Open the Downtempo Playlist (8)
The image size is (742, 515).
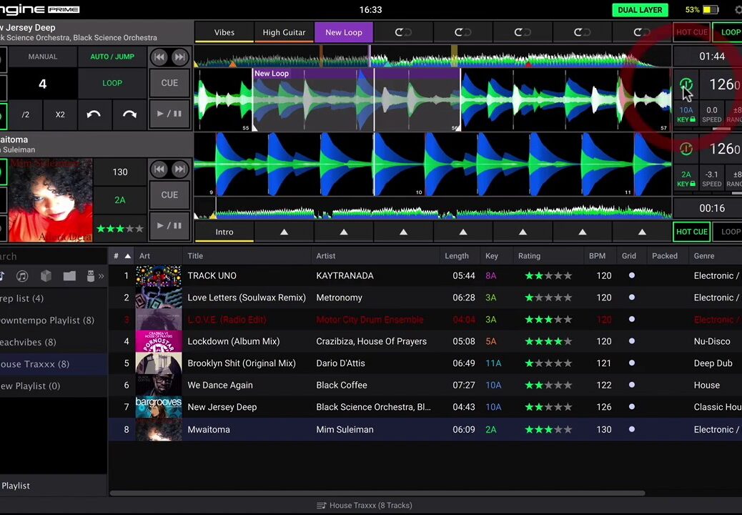pyautogui.click(x=47, y=320)
